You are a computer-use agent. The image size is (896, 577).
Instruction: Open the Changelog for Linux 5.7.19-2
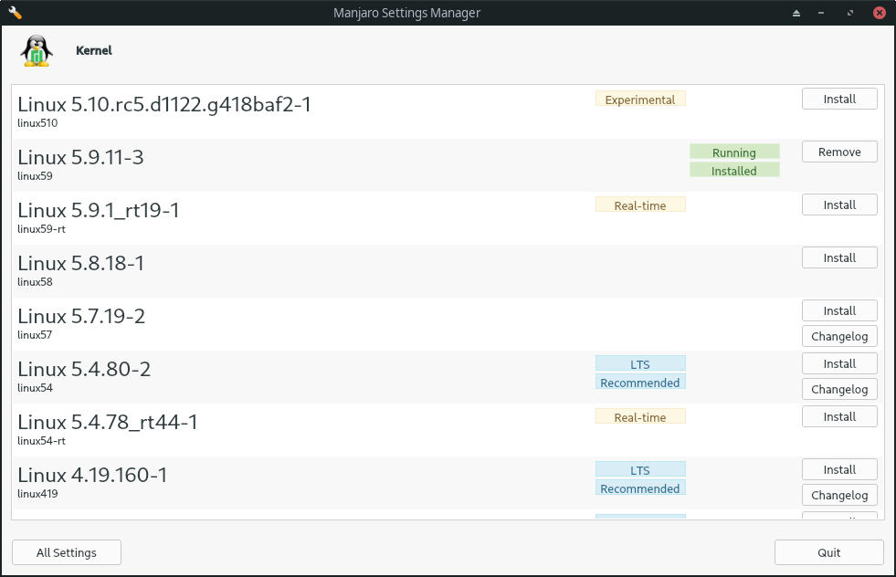pos(839,337)
